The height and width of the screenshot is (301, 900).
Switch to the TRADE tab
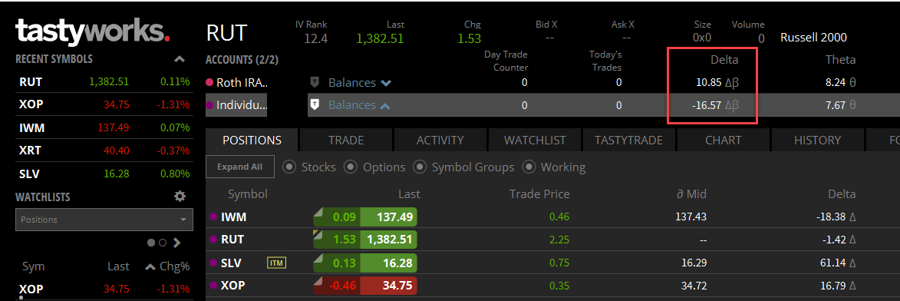[x=346, y=141]
